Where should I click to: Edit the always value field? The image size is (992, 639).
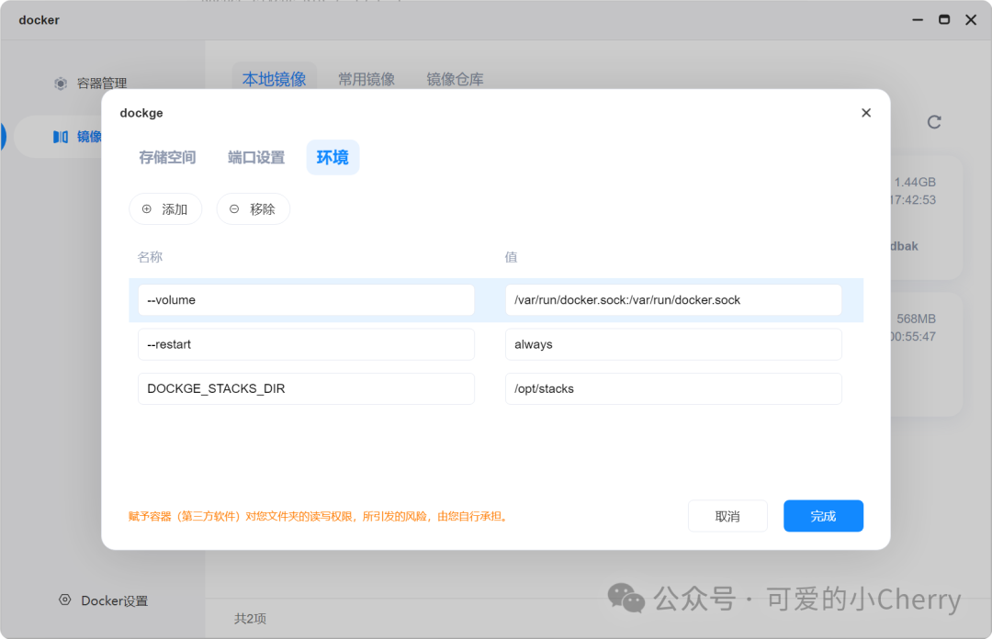click(673, 344)
